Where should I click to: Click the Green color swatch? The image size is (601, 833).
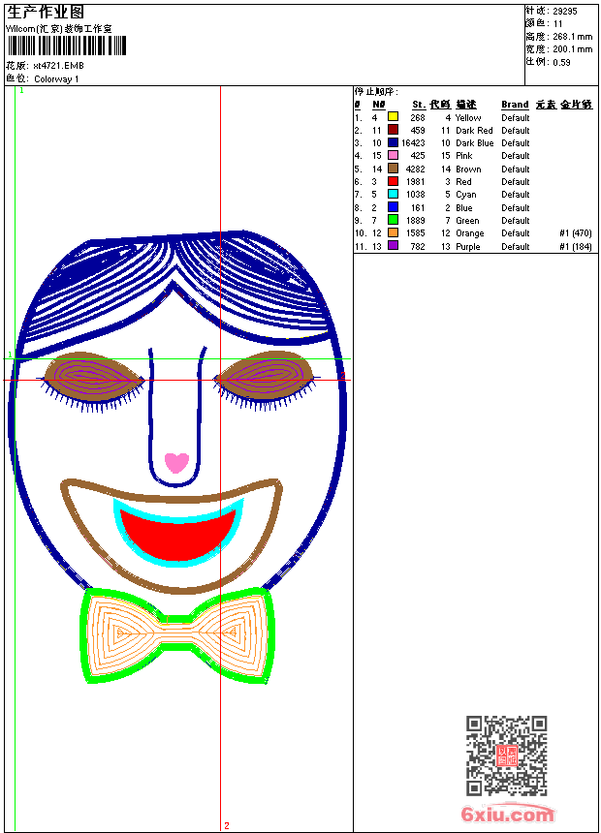(x=393, y=220)
